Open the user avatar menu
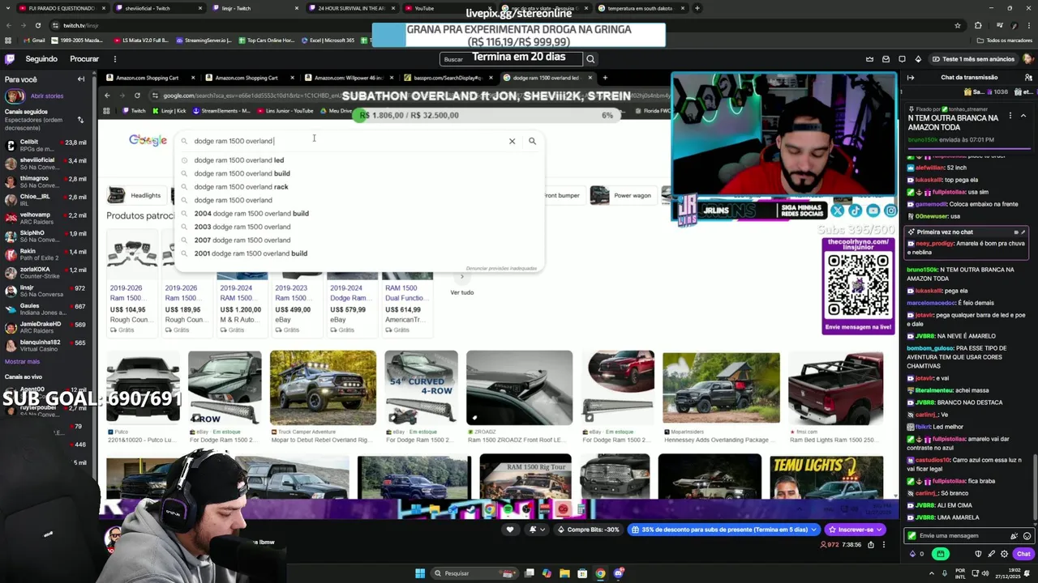This screenshot has width=1038, height=583. pyautogui.click(x=1027, y=59)
